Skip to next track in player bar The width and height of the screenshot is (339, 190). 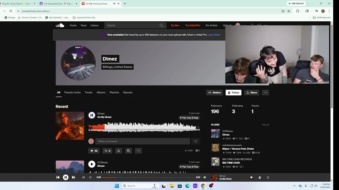coord(73,177)
